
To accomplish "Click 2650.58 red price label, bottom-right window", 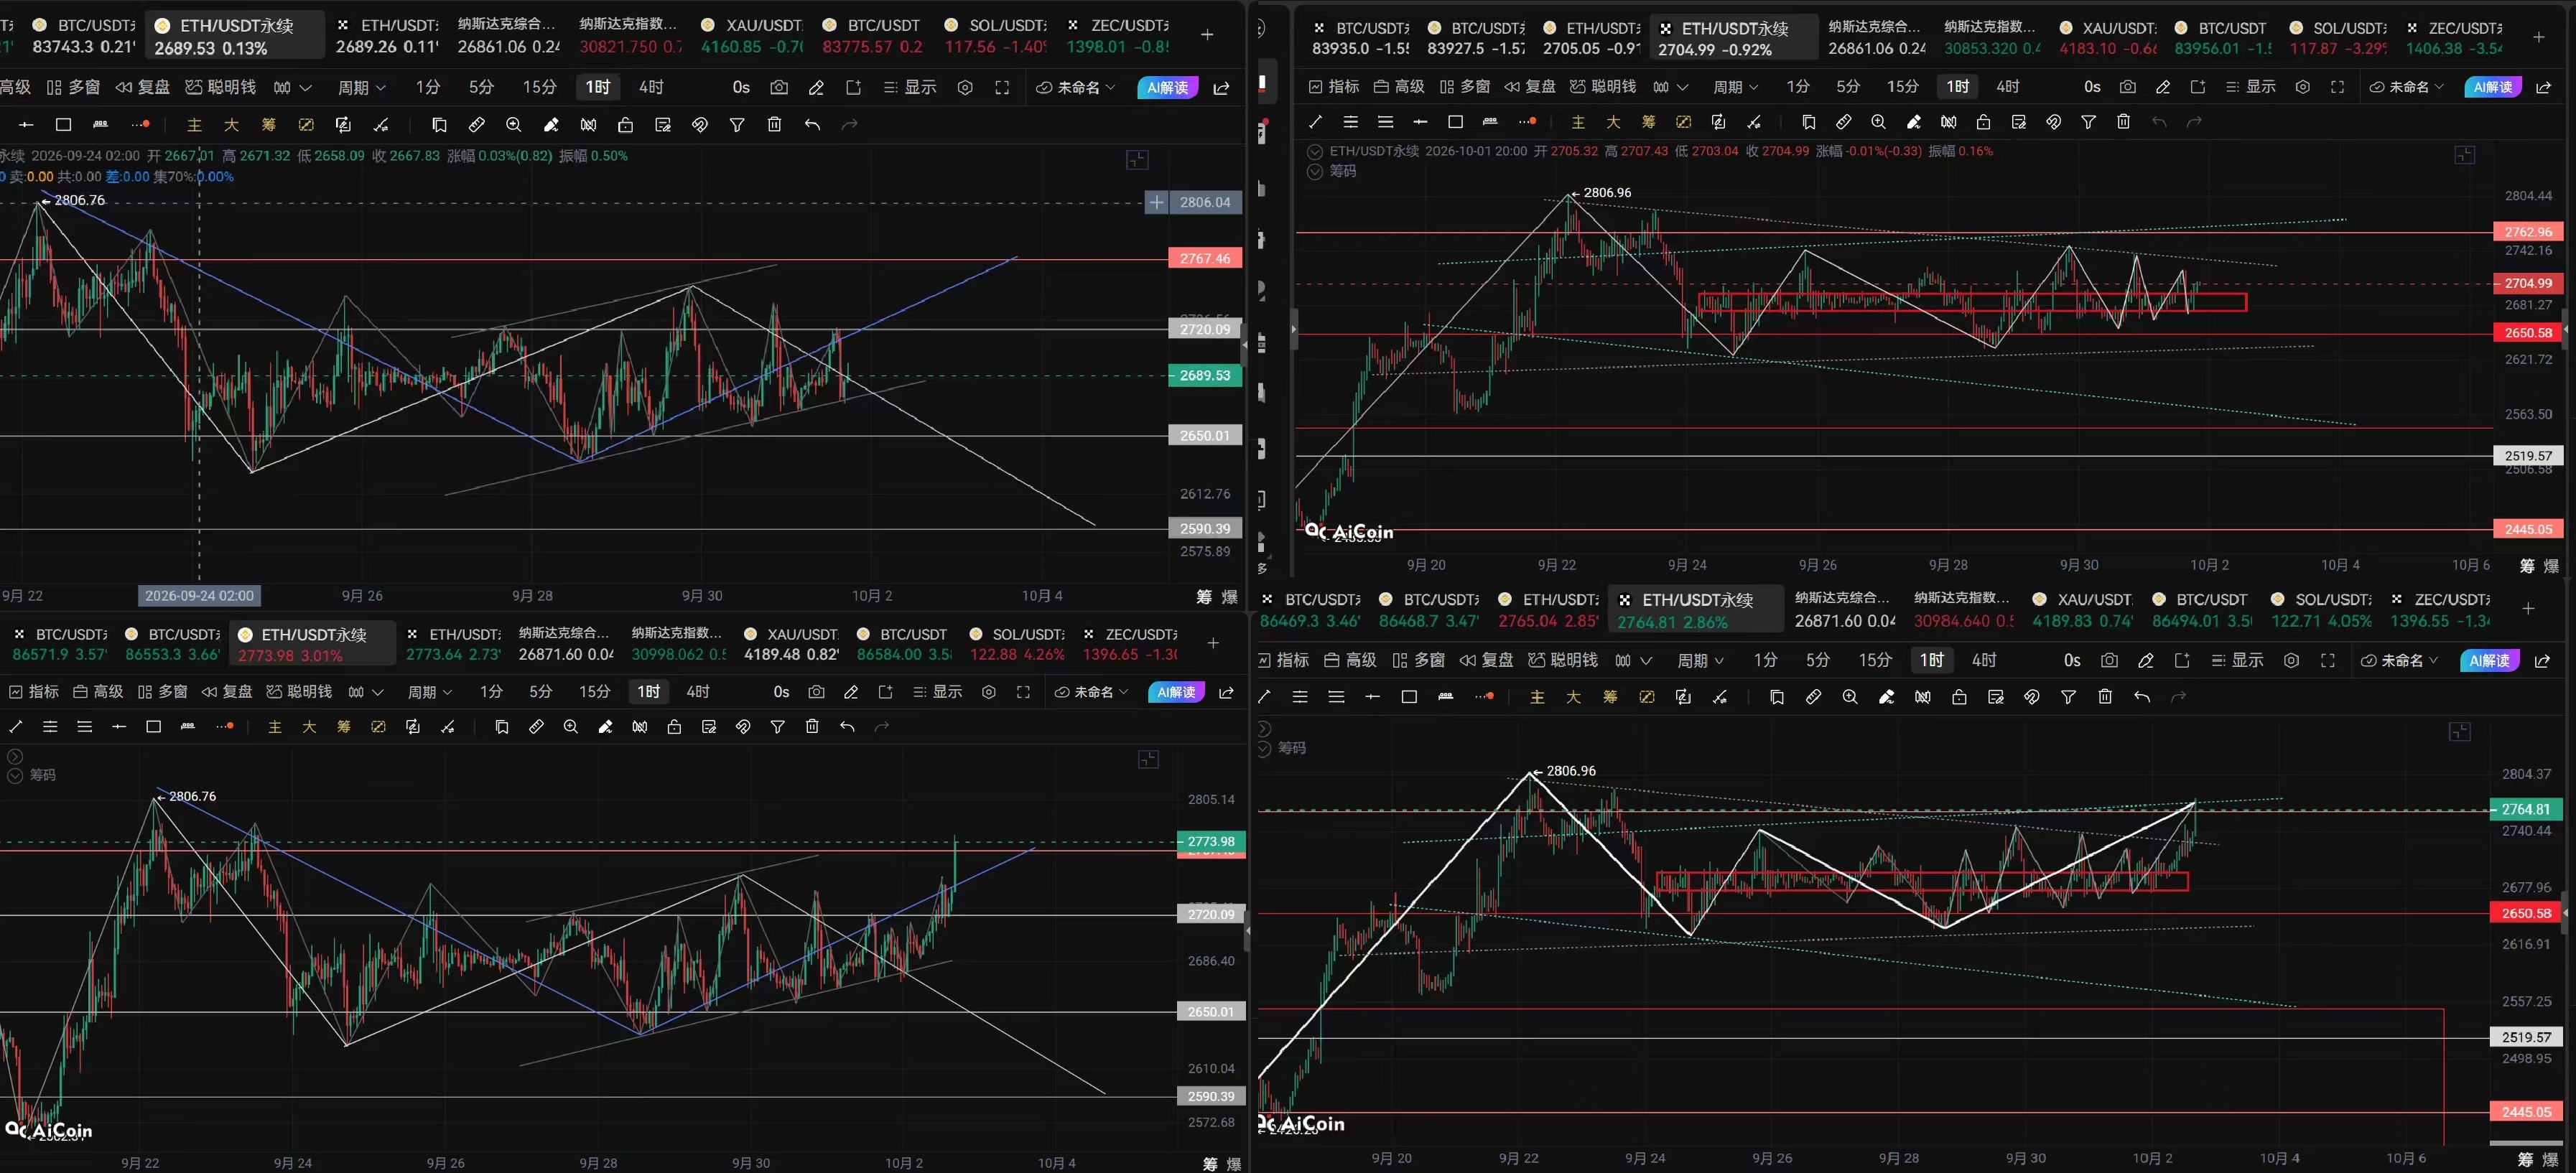I will click(x=2526, y=914).
